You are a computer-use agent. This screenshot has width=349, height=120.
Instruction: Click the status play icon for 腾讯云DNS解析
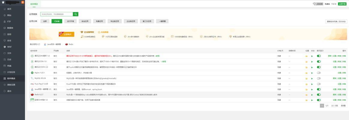(x=312, y=56)
